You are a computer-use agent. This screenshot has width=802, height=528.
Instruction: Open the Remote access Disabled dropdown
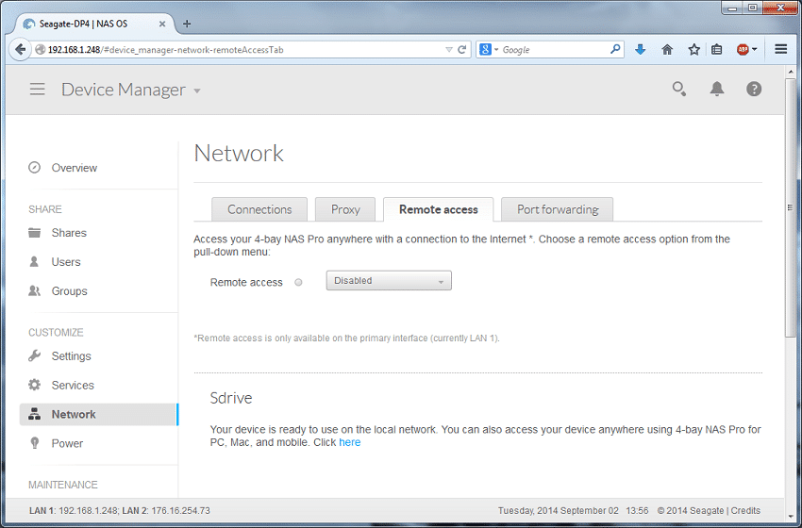tap(389, 281)
